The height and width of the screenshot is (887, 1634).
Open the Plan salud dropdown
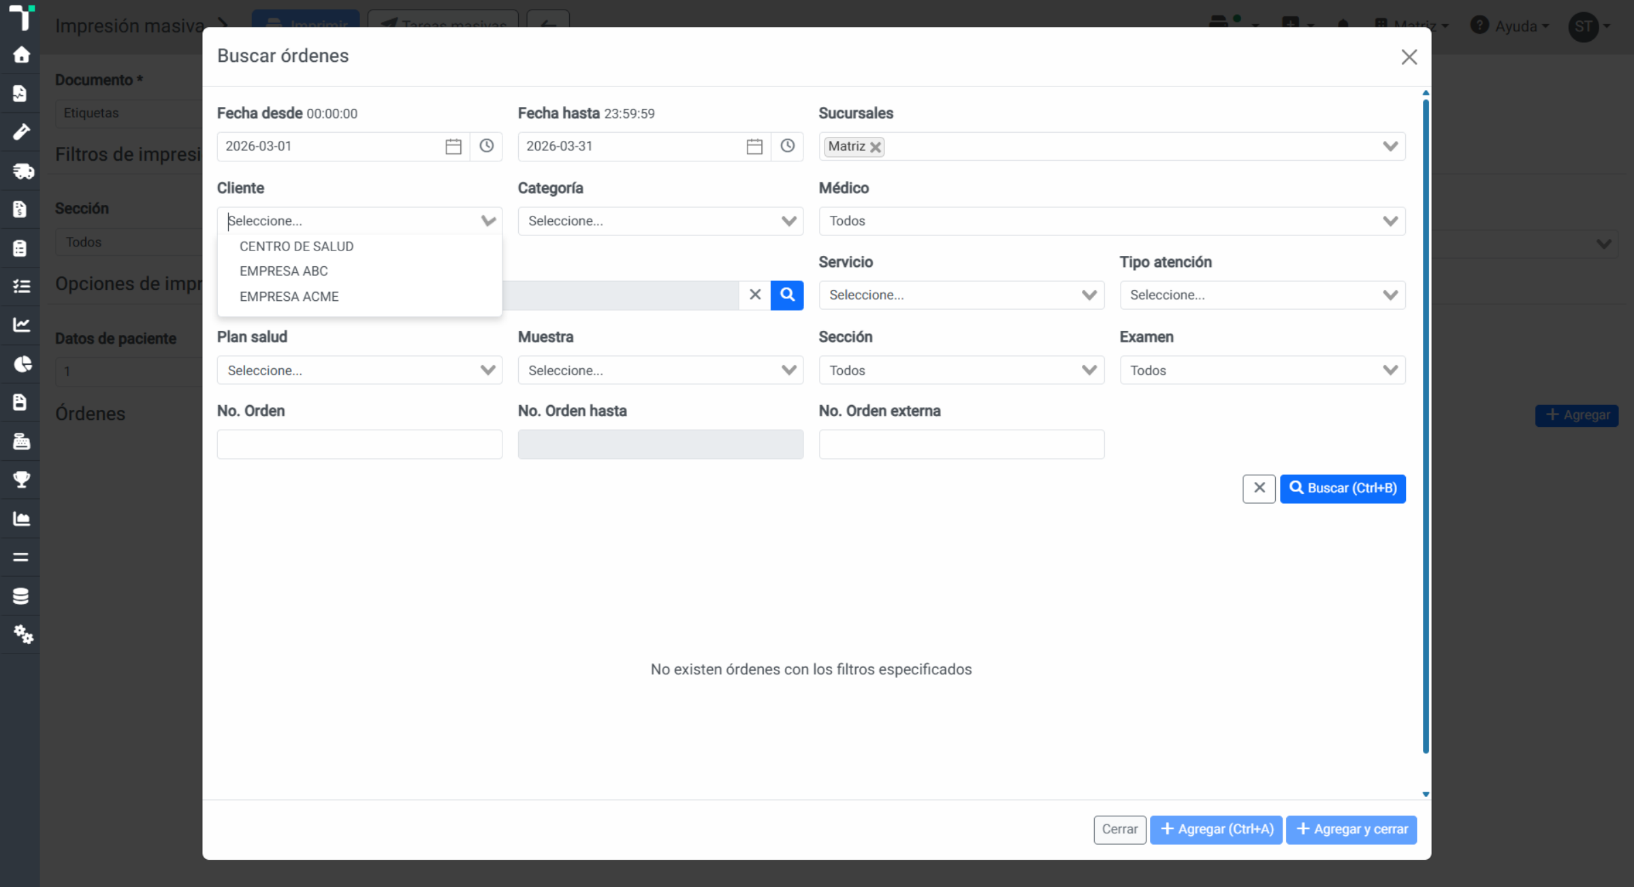click(x=359, y=370)
